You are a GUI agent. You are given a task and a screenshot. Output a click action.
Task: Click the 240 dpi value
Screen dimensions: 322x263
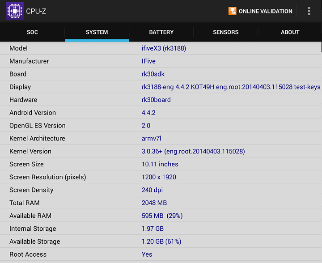tap(152, 190)
